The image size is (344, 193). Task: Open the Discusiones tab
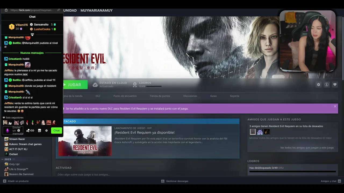(x=190, y=96)
